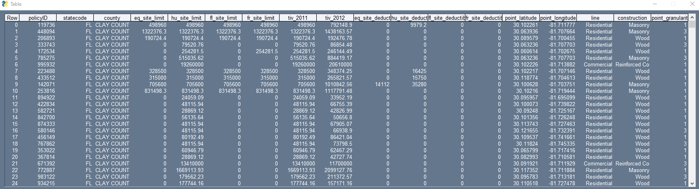Click hu_site_deductible value 9979.2
This screenshot has width=699, height=189.
(x=418, y=25)
